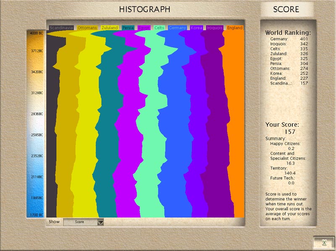Select the Scandinavia legend label
Viewport: 336px width, 251px height.
click(61, 28)
